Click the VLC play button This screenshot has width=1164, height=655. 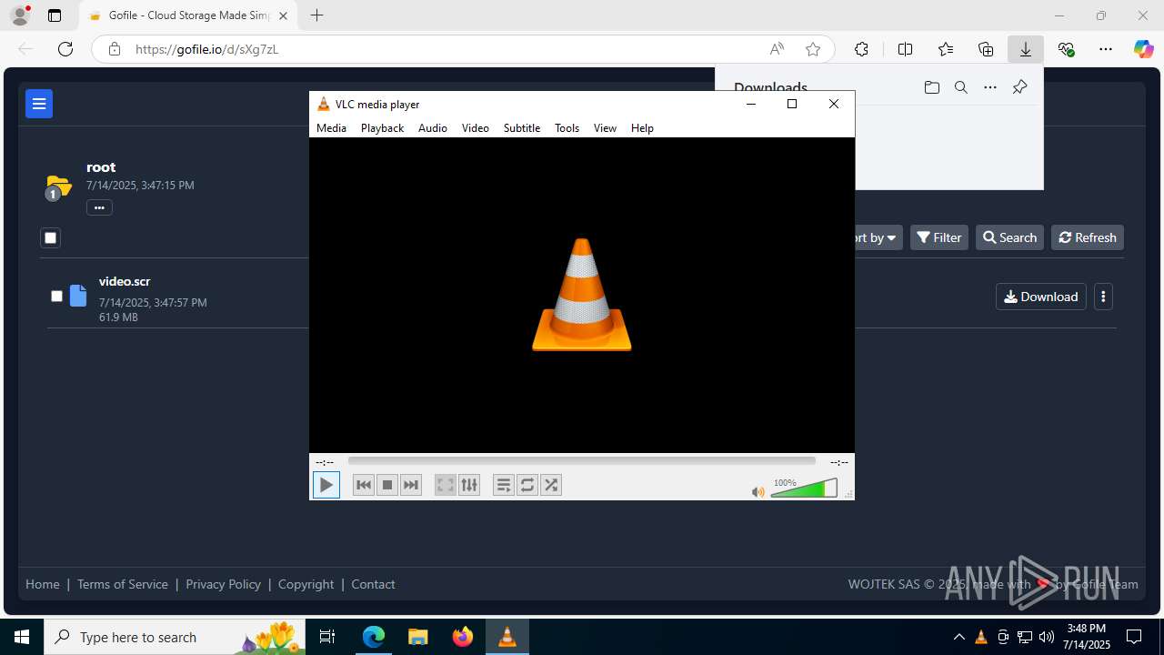(x=326, y=485)
